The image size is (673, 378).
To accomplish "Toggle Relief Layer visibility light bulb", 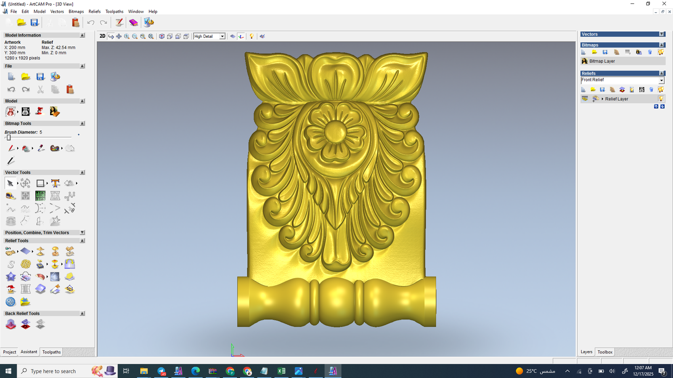I will (x=661, y=99).
